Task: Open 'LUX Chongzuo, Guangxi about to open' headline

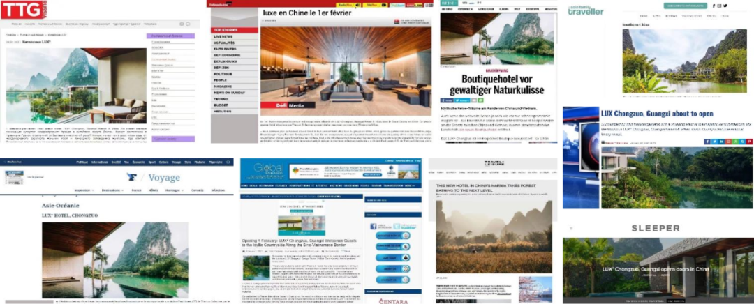Action: 657,114
